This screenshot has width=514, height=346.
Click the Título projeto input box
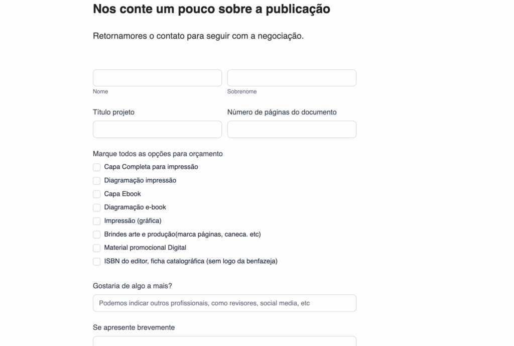pos(157,130)
